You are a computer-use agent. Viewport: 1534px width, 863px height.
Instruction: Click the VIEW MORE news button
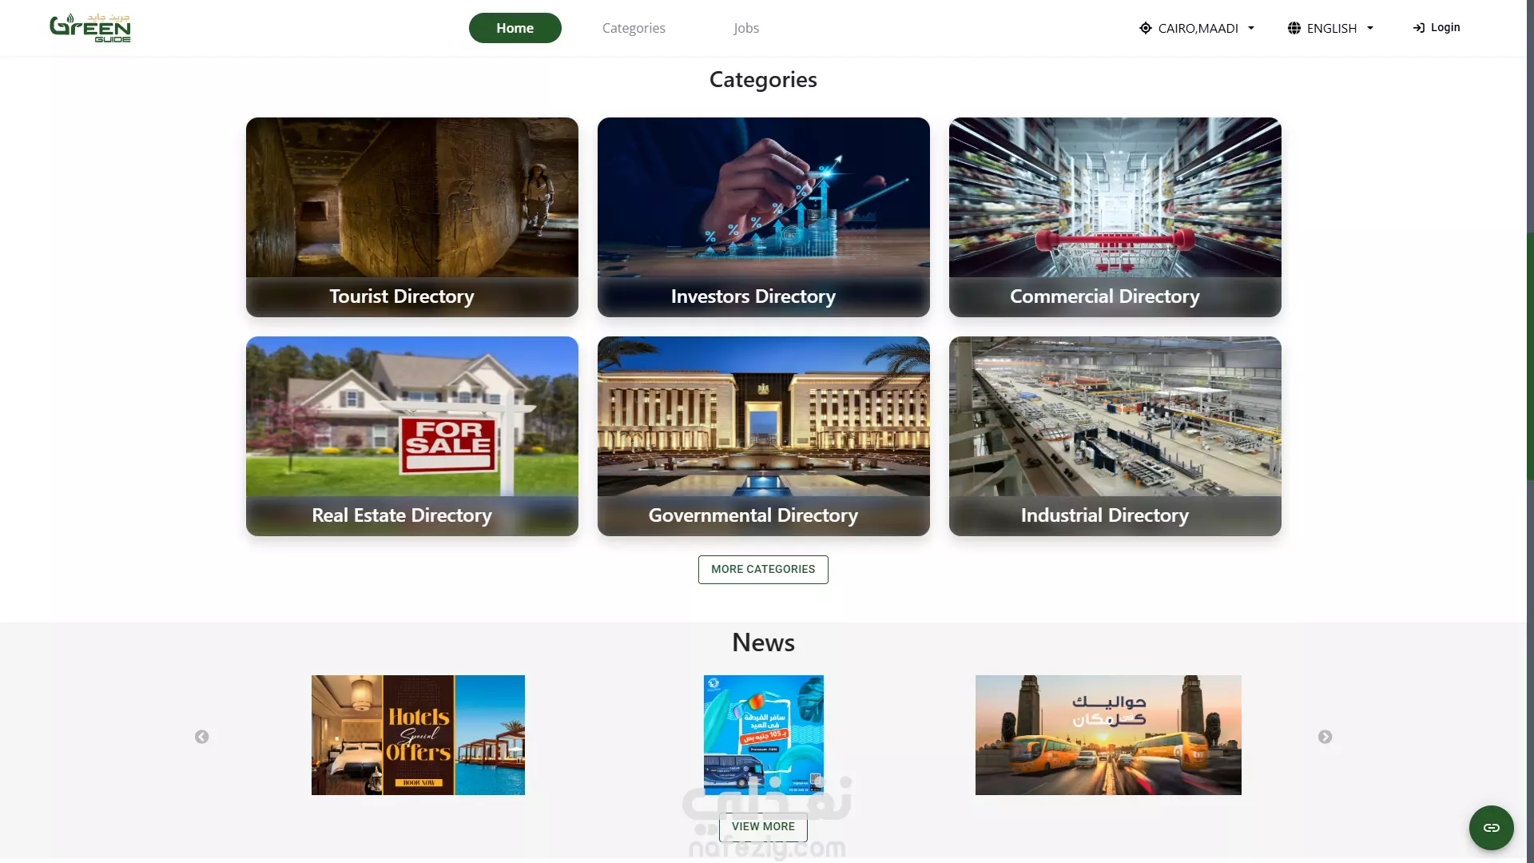click(763, 827)
